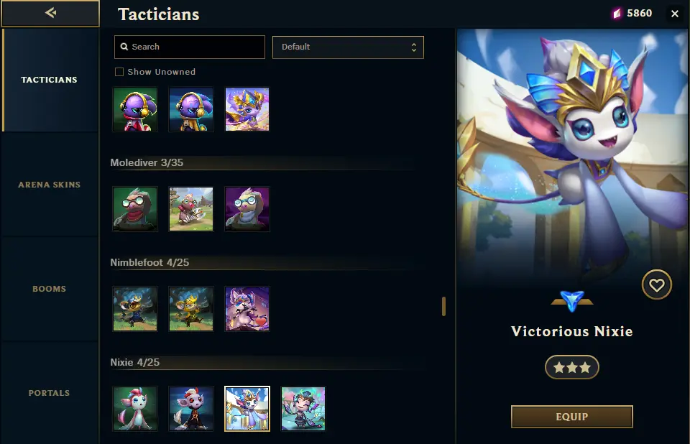Click the blue gem rarity icon
Viewport: 690px width, 444px height.
tap(571, 301)
